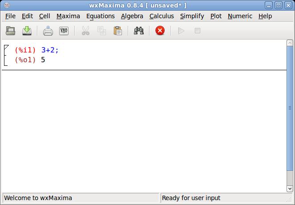
Task: Click the Copy toolbar icon
Action: click(x=101, y=31)
